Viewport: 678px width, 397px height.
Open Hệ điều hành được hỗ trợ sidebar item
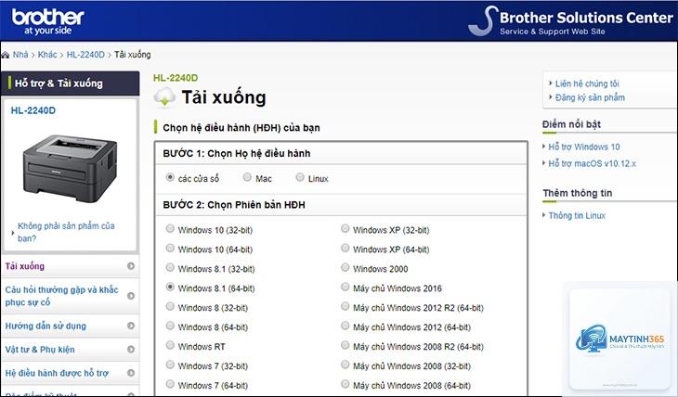pyautogui.click(x=71, y=373)
